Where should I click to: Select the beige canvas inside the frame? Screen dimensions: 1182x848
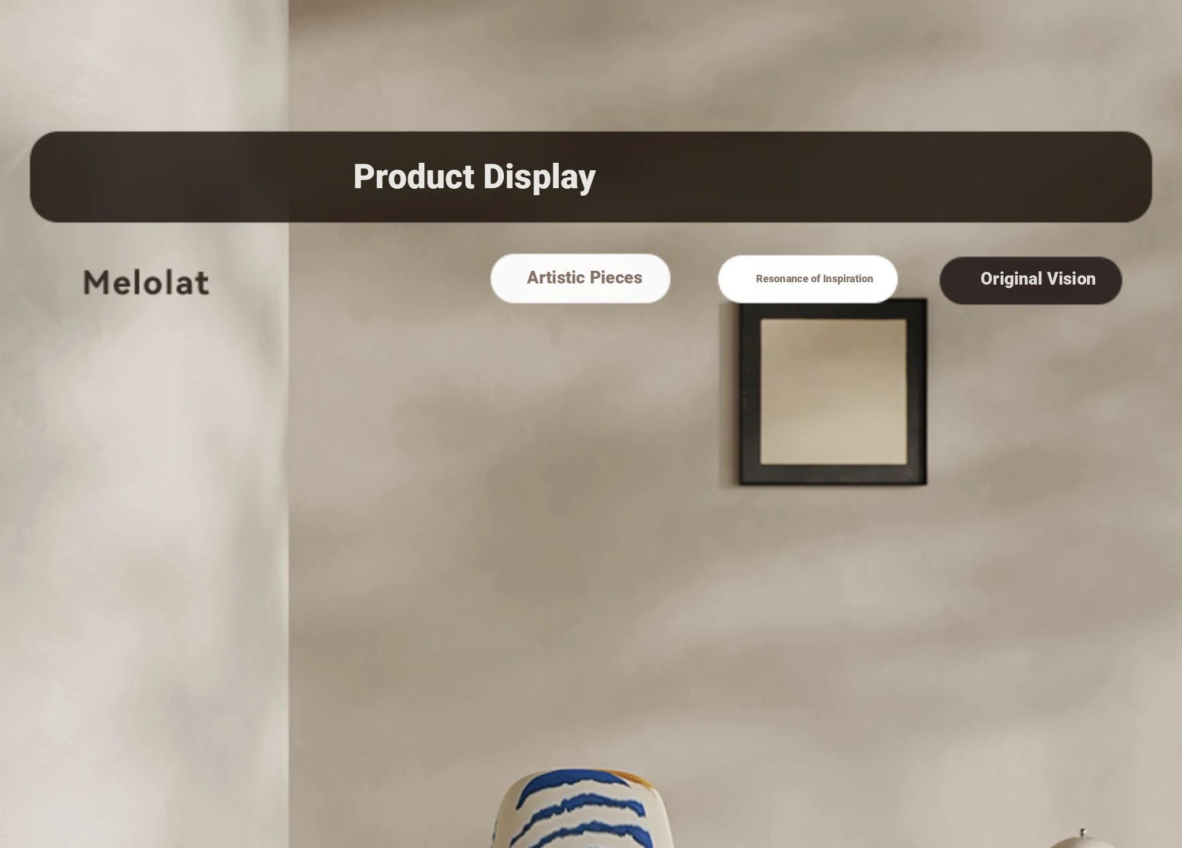click(833, 392)
